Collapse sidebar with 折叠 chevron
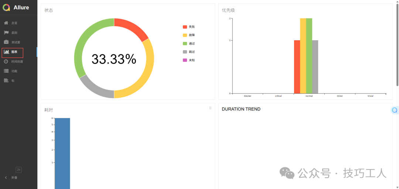This screenshot has width=399, height=189. (6, 178)
